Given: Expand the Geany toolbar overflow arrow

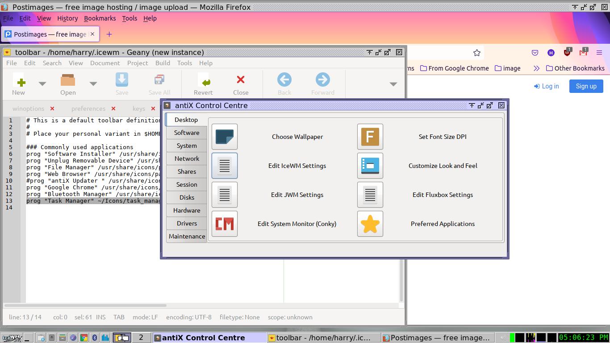Looking at the screenshot, I should point(393,84).
